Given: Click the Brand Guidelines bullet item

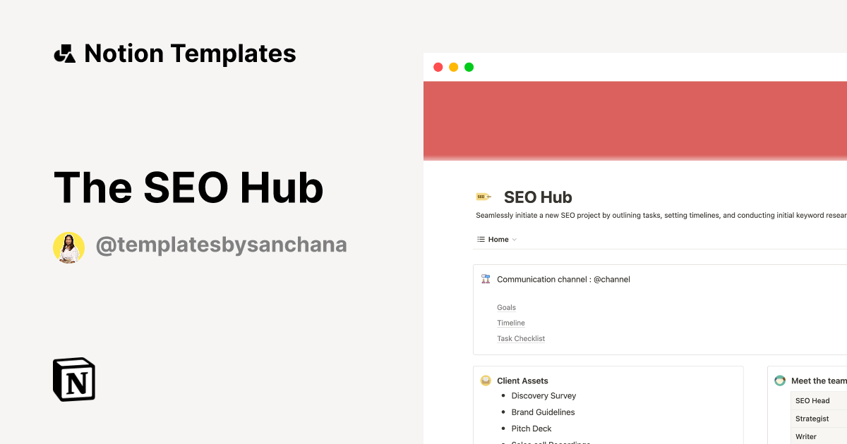Looking at the screenshot, I should click(x=543, y=412).
